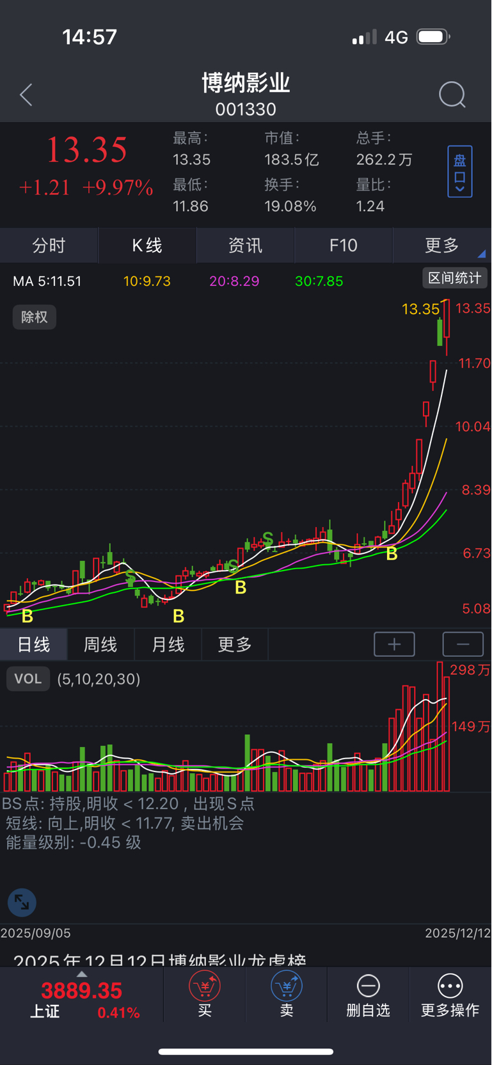This screenshot has height=1065, width=492.
Task: Expand index bar with small up arrow
Action: pos(81,974)
